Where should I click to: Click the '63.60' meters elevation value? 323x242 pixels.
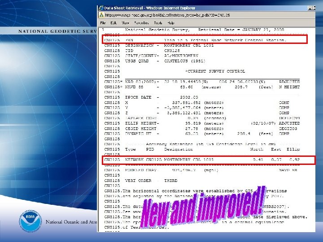click(187, 87)
